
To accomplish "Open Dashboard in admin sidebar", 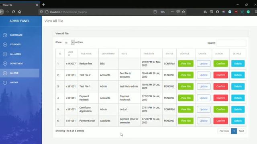I will (16, 35).
